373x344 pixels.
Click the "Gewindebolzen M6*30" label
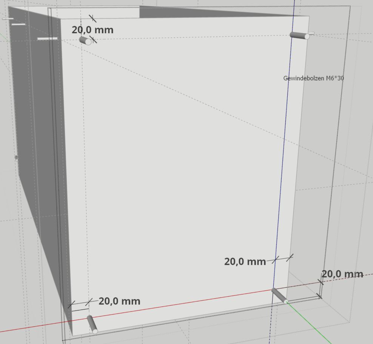pos(313,78)
